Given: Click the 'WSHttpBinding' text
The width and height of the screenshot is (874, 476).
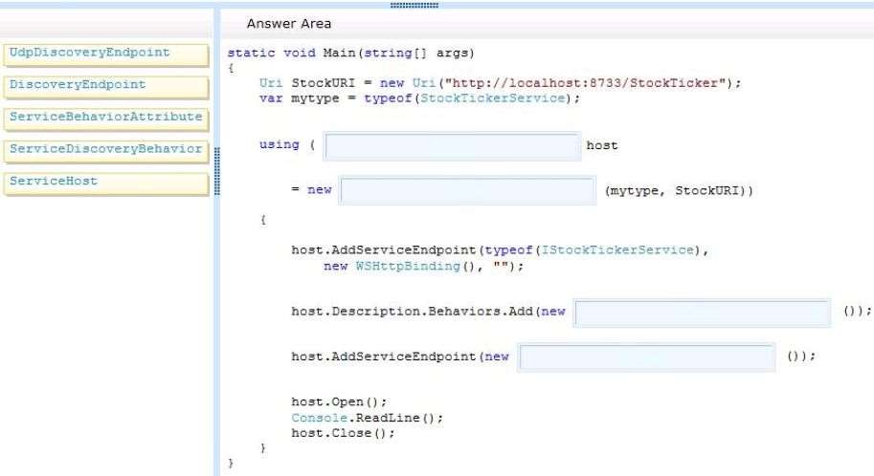Looking at the screenshot, I should coord(408,266).
